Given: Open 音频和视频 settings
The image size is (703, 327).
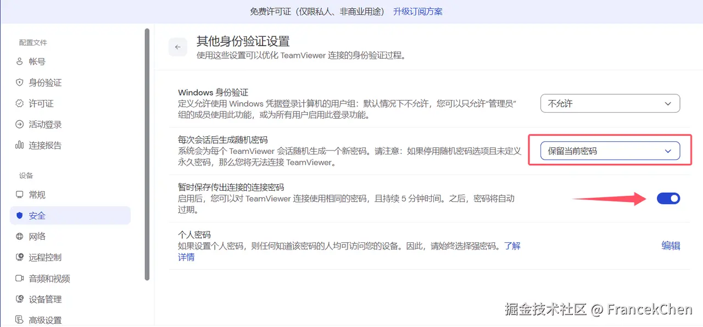Looking at the screenshot, I should 70,278.
